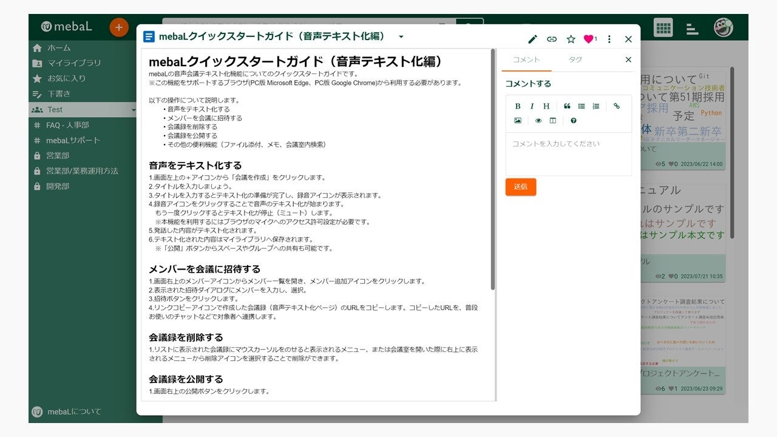Open the card dated 2023/06/22 14:00
777x437 pixels.
[x=683, y=121]
